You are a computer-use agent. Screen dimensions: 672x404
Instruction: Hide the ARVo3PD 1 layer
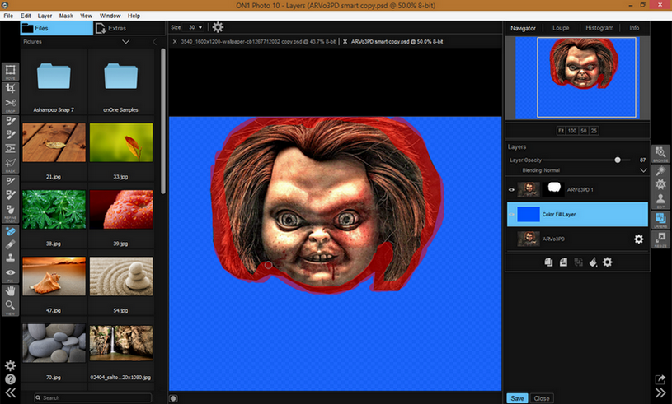(511, 189)
